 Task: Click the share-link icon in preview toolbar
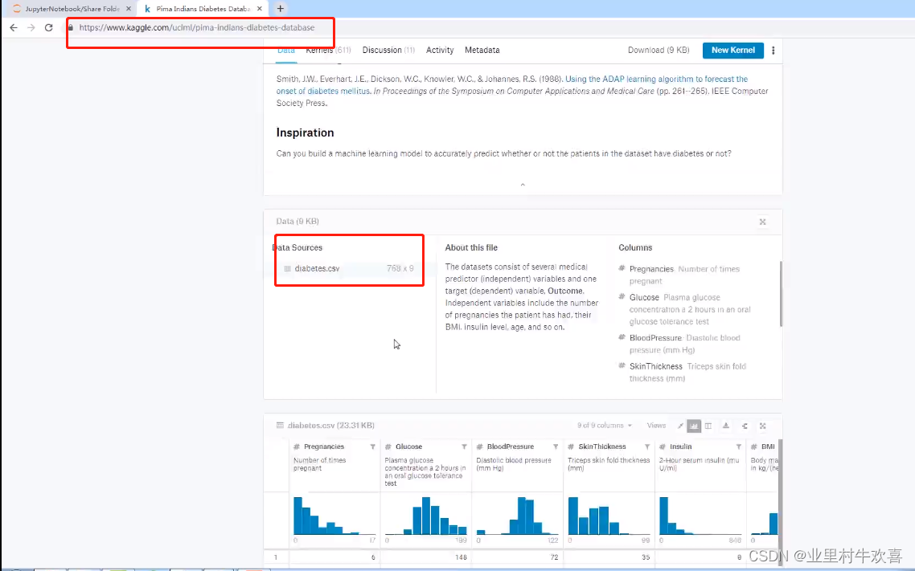(x=745, y=426)
